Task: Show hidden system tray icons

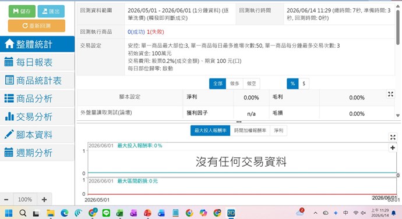Action: point(316,213)
